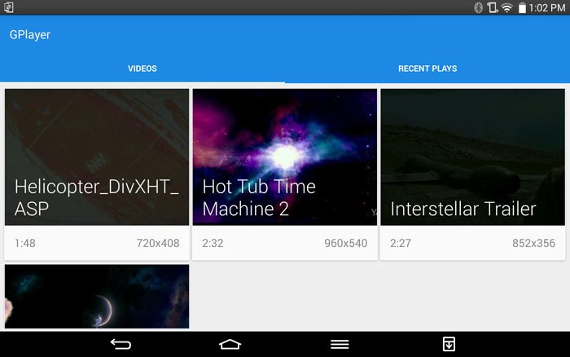Click the 852x356 resolution label
This screenshot has width=570, height=357.
coord(533,243)
